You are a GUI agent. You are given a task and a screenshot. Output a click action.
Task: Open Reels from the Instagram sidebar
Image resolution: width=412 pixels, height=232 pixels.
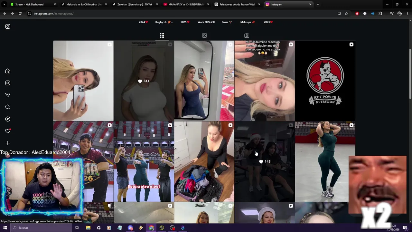point(8,83)
